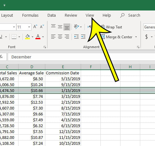Select the $10.66 cell in highlighted row
Screen dimensions: 155x146
32,90
